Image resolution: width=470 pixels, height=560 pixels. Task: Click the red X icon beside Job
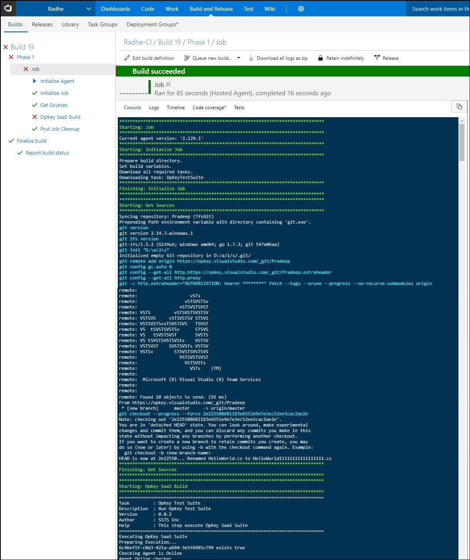(x=26, y=69)
